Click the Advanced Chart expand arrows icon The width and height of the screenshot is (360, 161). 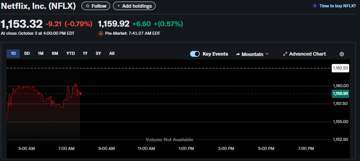click(x=285, y=54)
